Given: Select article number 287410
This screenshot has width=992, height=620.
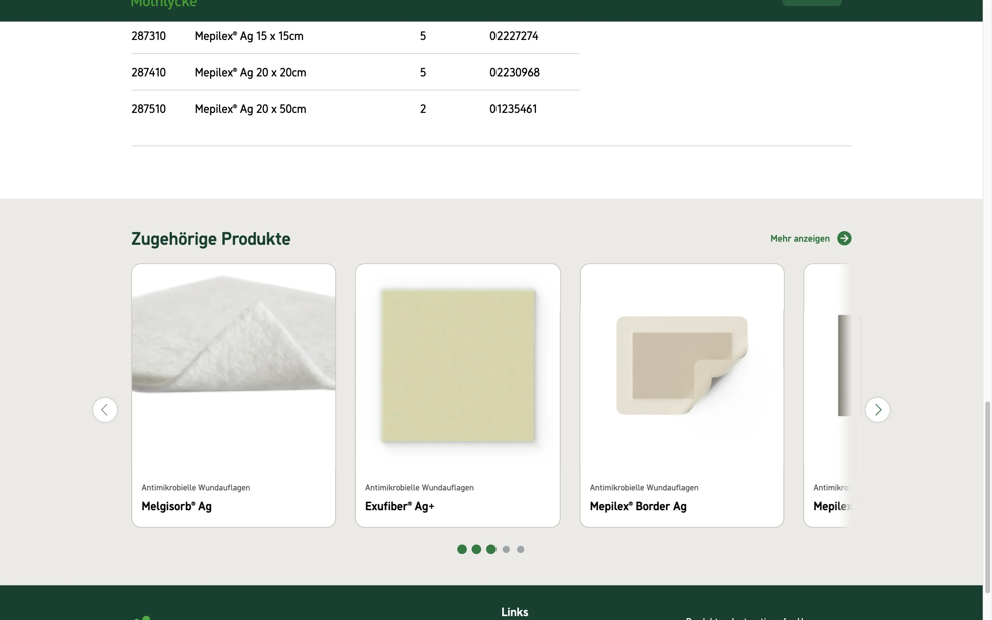Looking at the screenshot, I should pos(149,73).
